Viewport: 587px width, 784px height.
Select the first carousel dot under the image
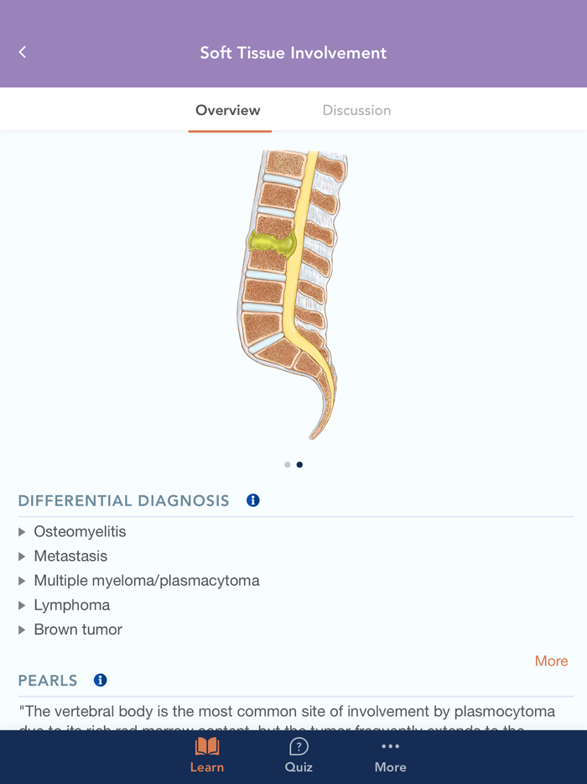click(x=287, y=464)
